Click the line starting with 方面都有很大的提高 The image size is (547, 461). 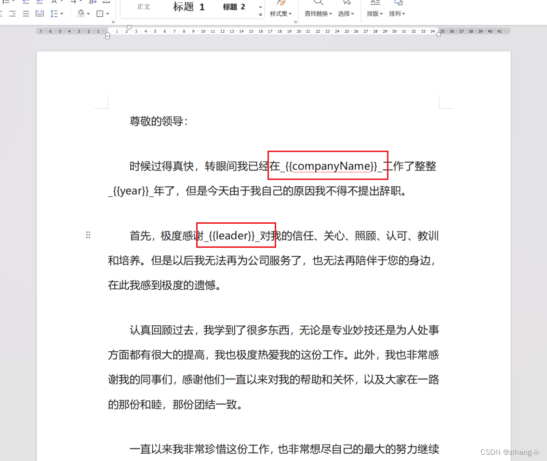(273, 355)
